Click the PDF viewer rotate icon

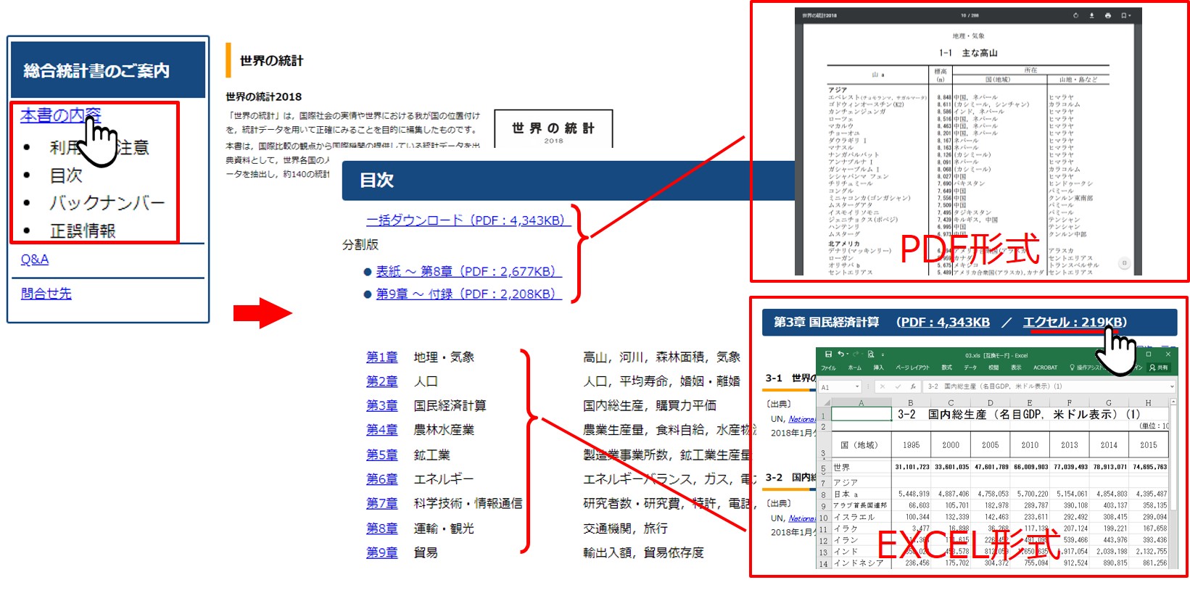pos(1075,15)
